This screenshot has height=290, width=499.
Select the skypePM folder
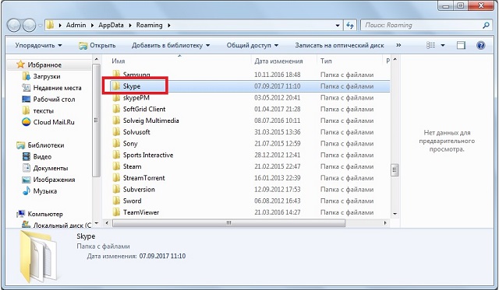click(x=136, y=98)
